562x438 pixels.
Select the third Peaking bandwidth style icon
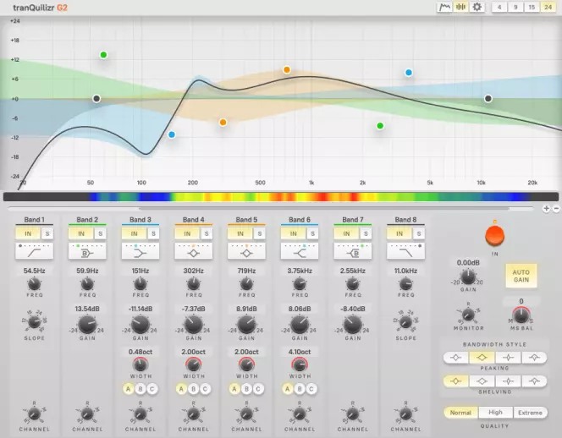[x=508, y=358]
